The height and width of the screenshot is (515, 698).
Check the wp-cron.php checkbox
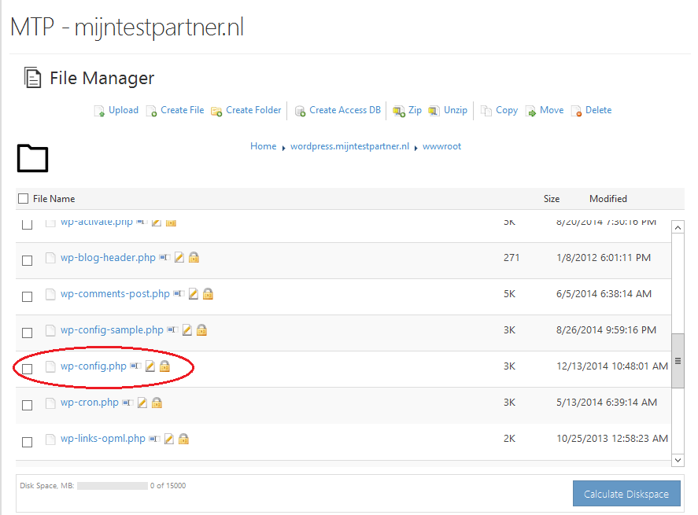coord(28,405)
